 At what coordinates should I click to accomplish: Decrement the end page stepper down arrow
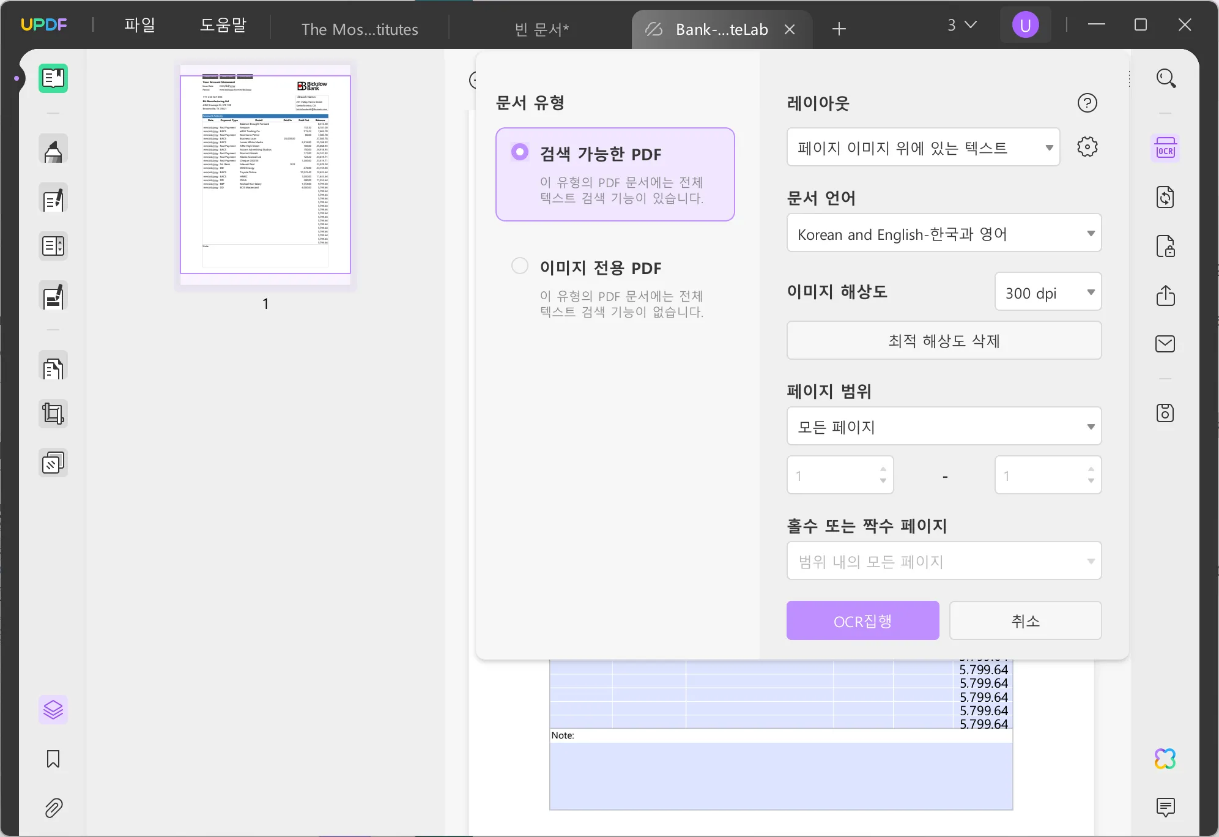1091,481
